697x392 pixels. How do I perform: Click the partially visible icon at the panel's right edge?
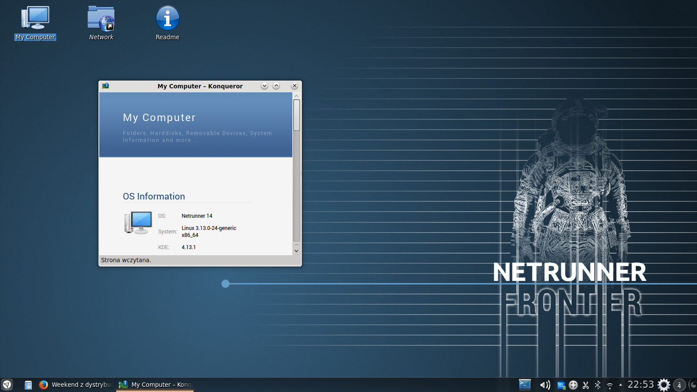point(693,385)
